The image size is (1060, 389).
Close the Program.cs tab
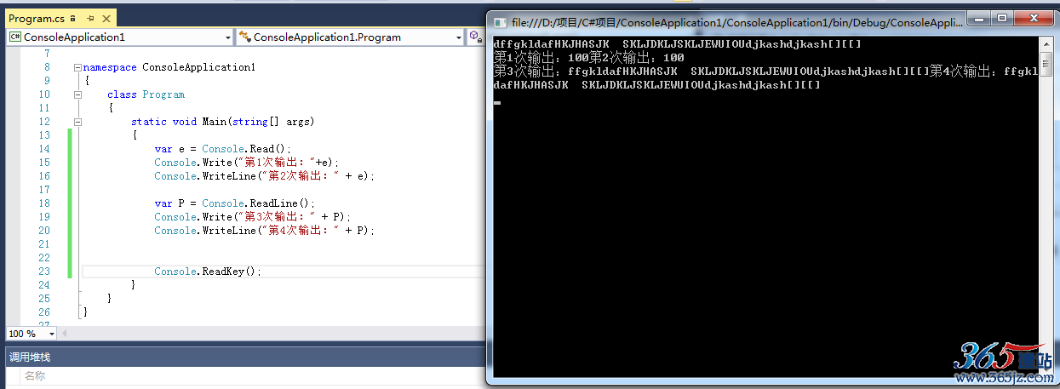point(105,19)
